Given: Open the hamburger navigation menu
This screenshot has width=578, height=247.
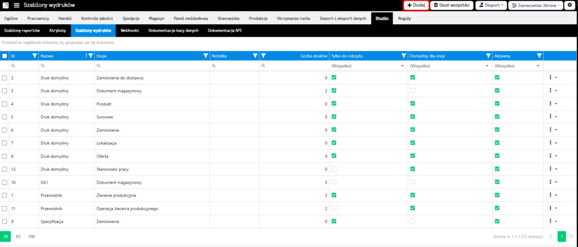Looking at the screenshot, I should coord(16,5).
